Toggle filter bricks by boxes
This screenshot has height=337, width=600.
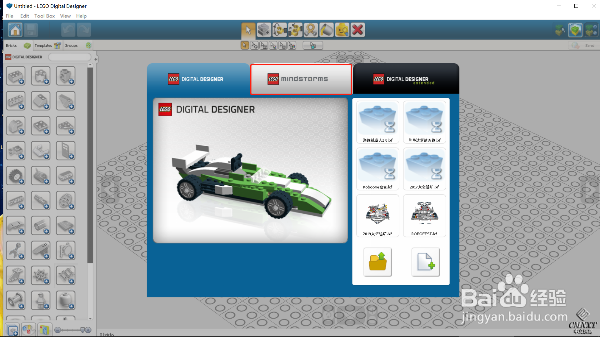pyautogui.click(x=44, y=330)
